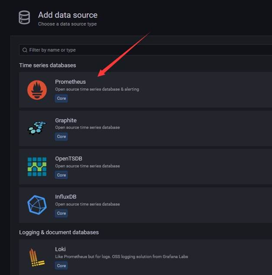The width and height of the screenshot is (272, 275).
Task: Open the Loki data source title
Action: pyautogui.click(x=60, y=249)
